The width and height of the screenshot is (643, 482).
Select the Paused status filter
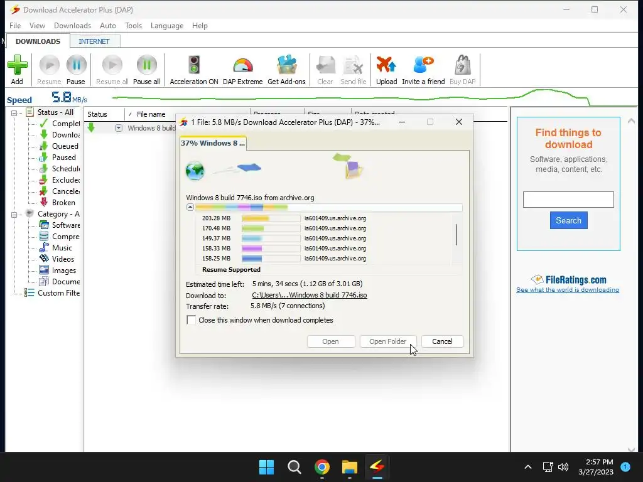[x=58, y=158]
